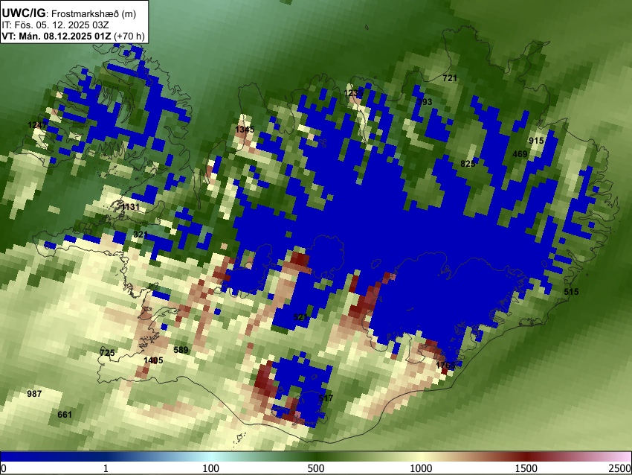Click the 'Frostmarkshæð (m)' map title
Image resolution: width=632 pixels, height=475 pixels.
pyautogui.click(x=94, y=13)
